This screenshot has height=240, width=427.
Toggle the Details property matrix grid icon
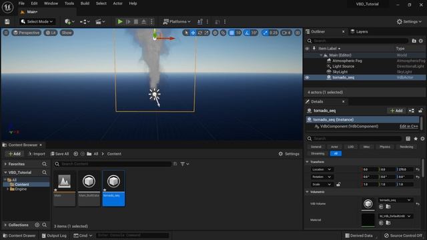click(408, 139)
